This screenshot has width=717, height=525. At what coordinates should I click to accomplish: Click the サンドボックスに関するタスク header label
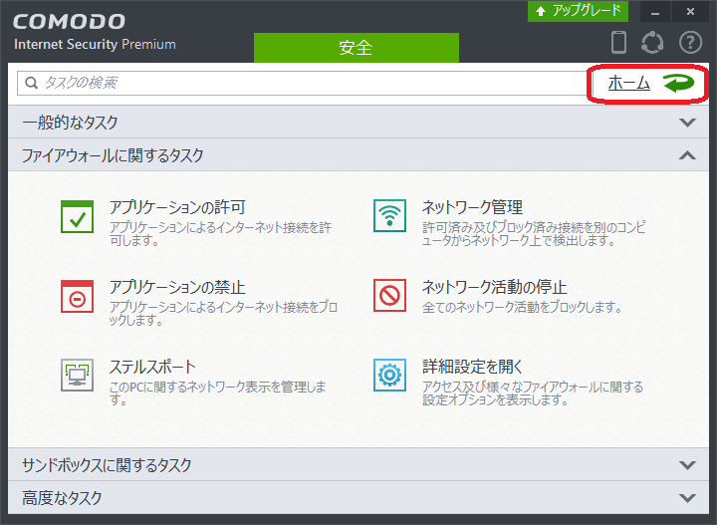pos(107,465)
